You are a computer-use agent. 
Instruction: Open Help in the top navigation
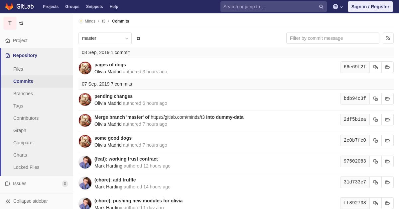pos(114,7)
